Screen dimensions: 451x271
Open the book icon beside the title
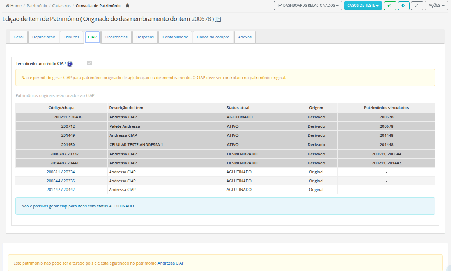218,19
